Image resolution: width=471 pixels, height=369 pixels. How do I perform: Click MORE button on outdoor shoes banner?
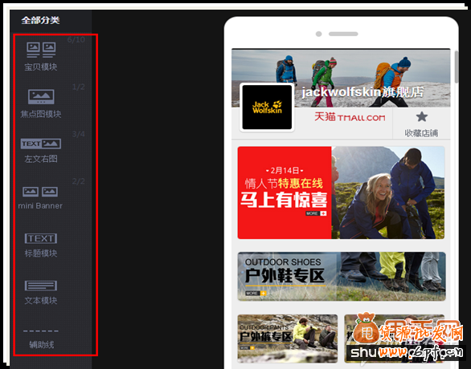(x=256, y=293)
